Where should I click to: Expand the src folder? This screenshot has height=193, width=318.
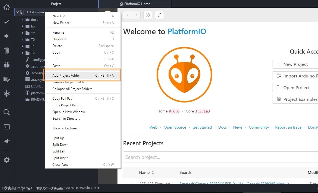pyautogui.click(x=22, y=33)
